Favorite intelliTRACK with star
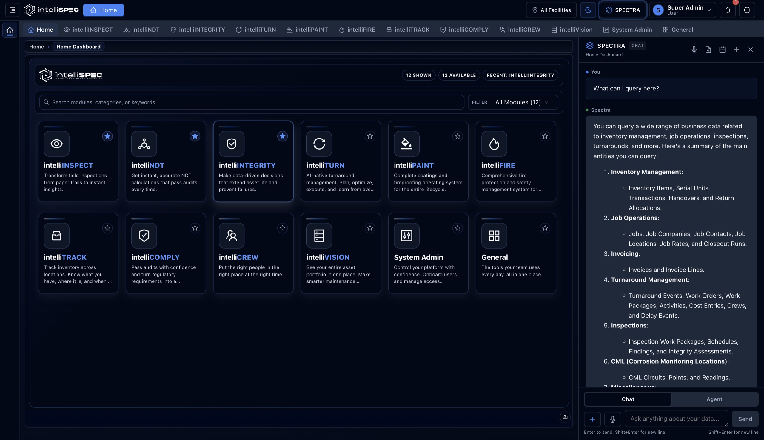 pyautogui.click(x=107, y=228)
